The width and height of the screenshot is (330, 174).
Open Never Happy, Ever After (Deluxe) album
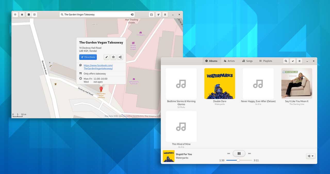click(258, 84)
